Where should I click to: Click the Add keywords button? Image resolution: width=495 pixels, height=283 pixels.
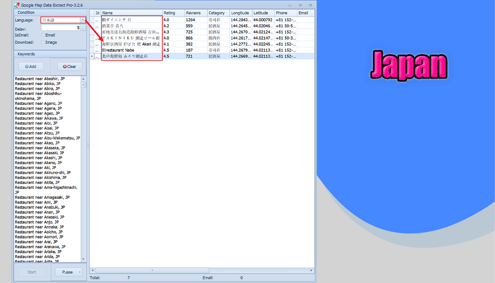pos(31,67)
